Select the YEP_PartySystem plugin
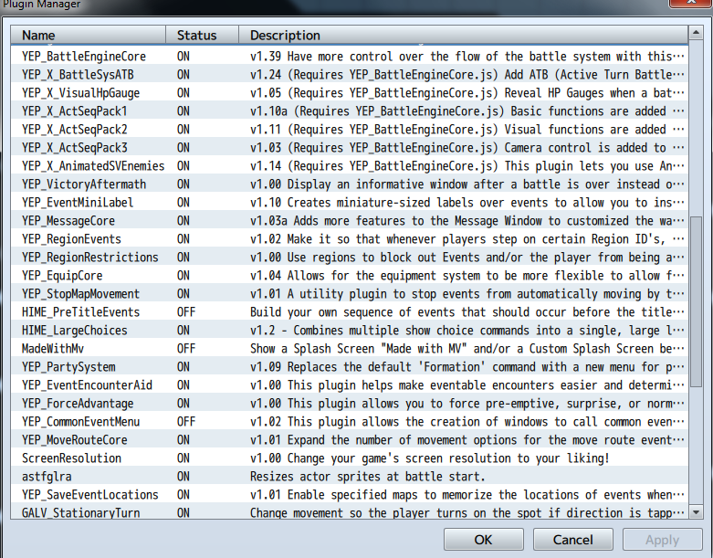 [x=350, y=367]
